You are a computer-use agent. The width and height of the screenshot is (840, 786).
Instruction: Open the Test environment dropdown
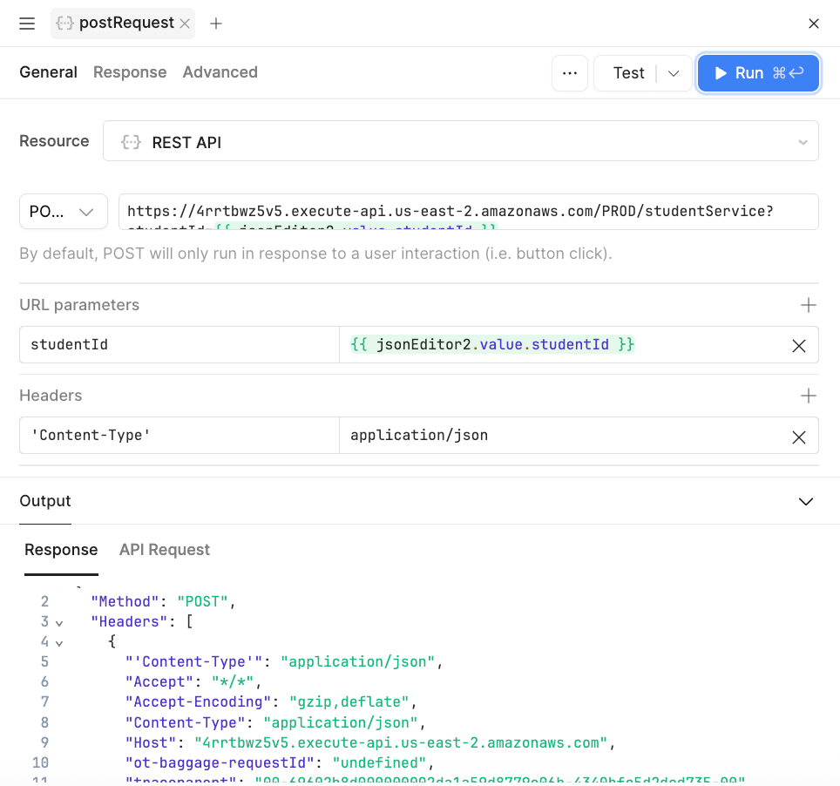[673, 73]
